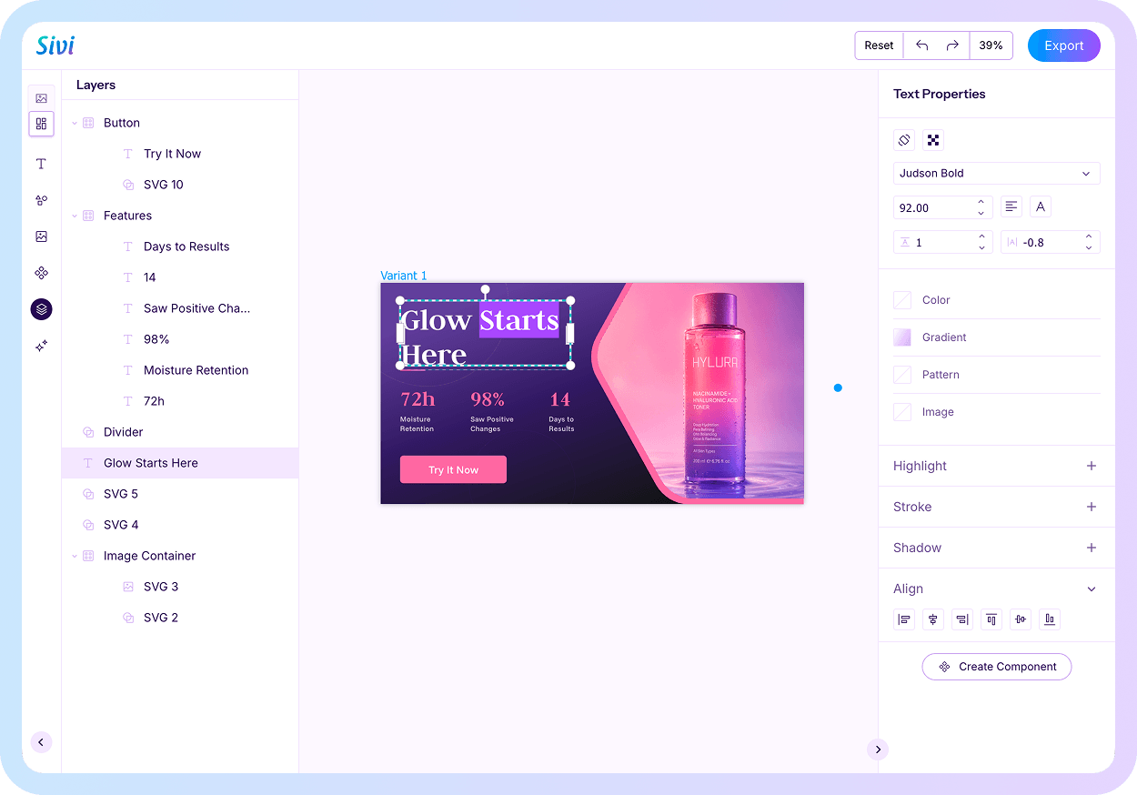Select the Color fill swatch
Image resolution: width=1137 pixels, height=795 pixels.
pyautogui.click(x=902, y=300)
